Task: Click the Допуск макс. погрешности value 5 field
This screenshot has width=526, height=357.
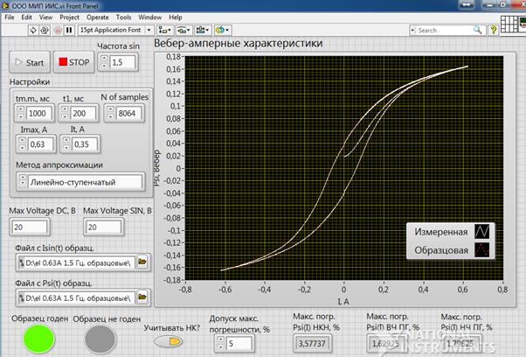Action: (x=239, y=344)
